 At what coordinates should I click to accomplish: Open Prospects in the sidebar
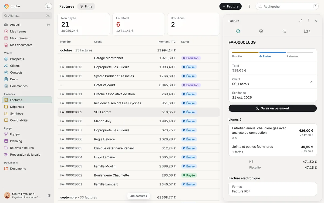click(x=27, y=59)
